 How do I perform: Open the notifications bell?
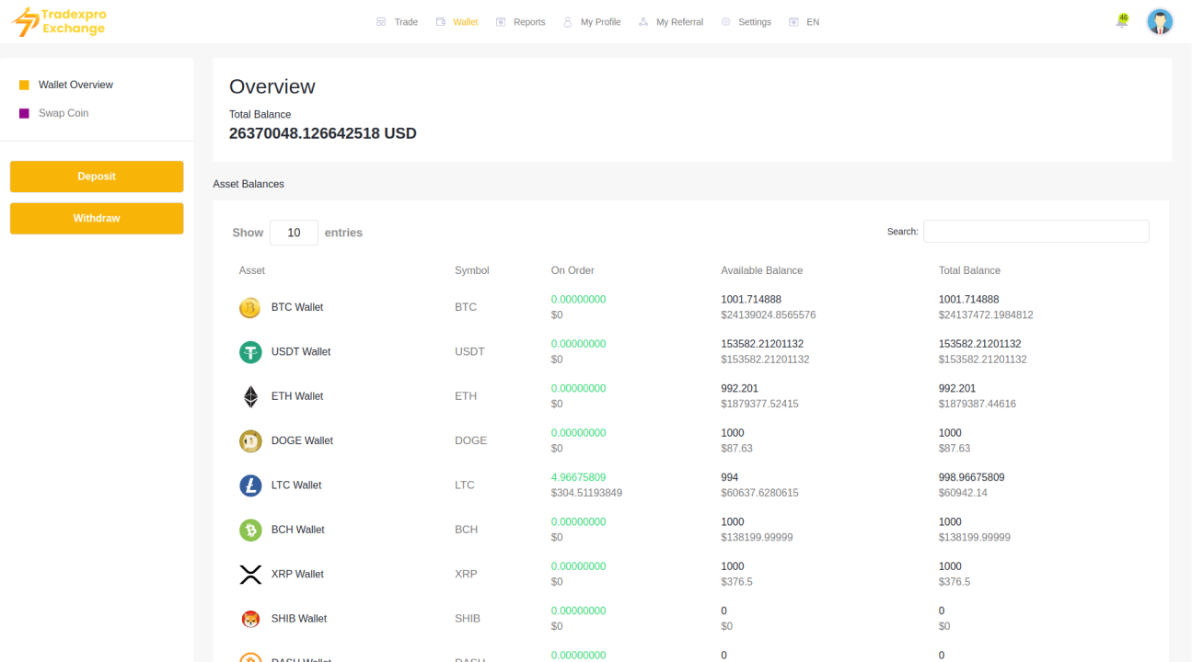tap(1121, 21)
